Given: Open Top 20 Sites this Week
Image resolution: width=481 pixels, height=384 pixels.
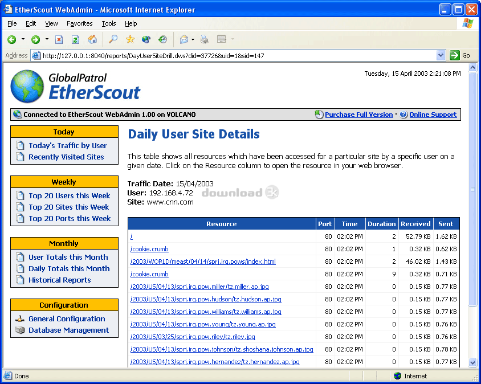Looking at the screenshot, I should (69, 207).
